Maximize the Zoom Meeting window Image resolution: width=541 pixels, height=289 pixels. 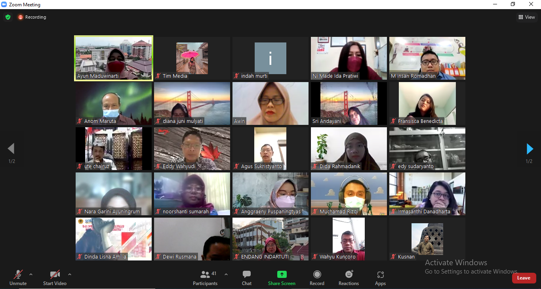[513, 4]
